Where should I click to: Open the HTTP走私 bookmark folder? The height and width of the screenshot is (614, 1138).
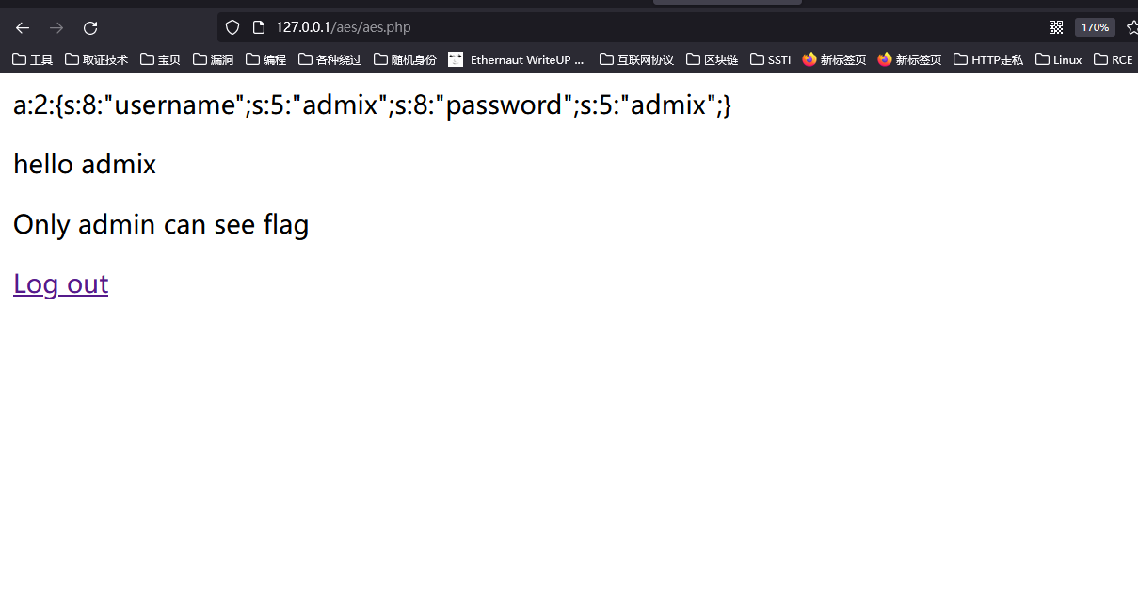pos(988,59)
